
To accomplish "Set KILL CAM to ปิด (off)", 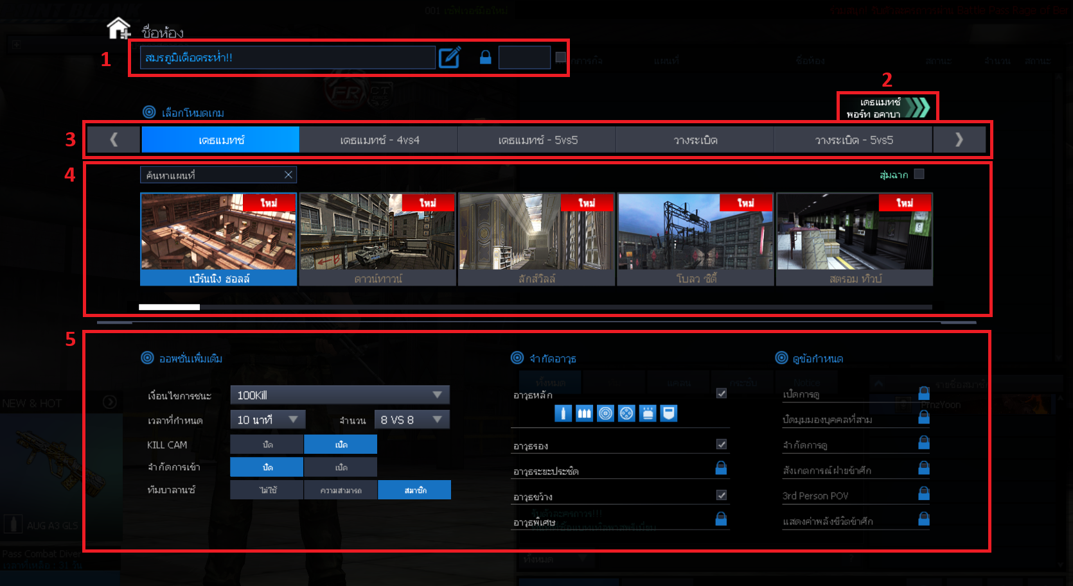I will 267,444.
